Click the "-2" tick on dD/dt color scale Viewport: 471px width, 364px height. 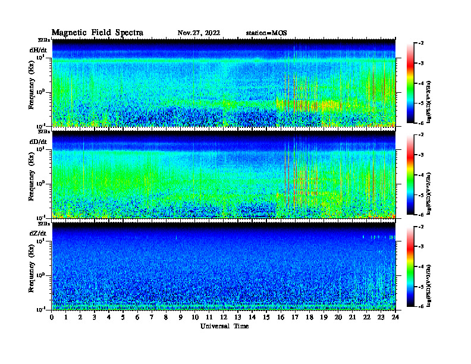pos(421,135)
